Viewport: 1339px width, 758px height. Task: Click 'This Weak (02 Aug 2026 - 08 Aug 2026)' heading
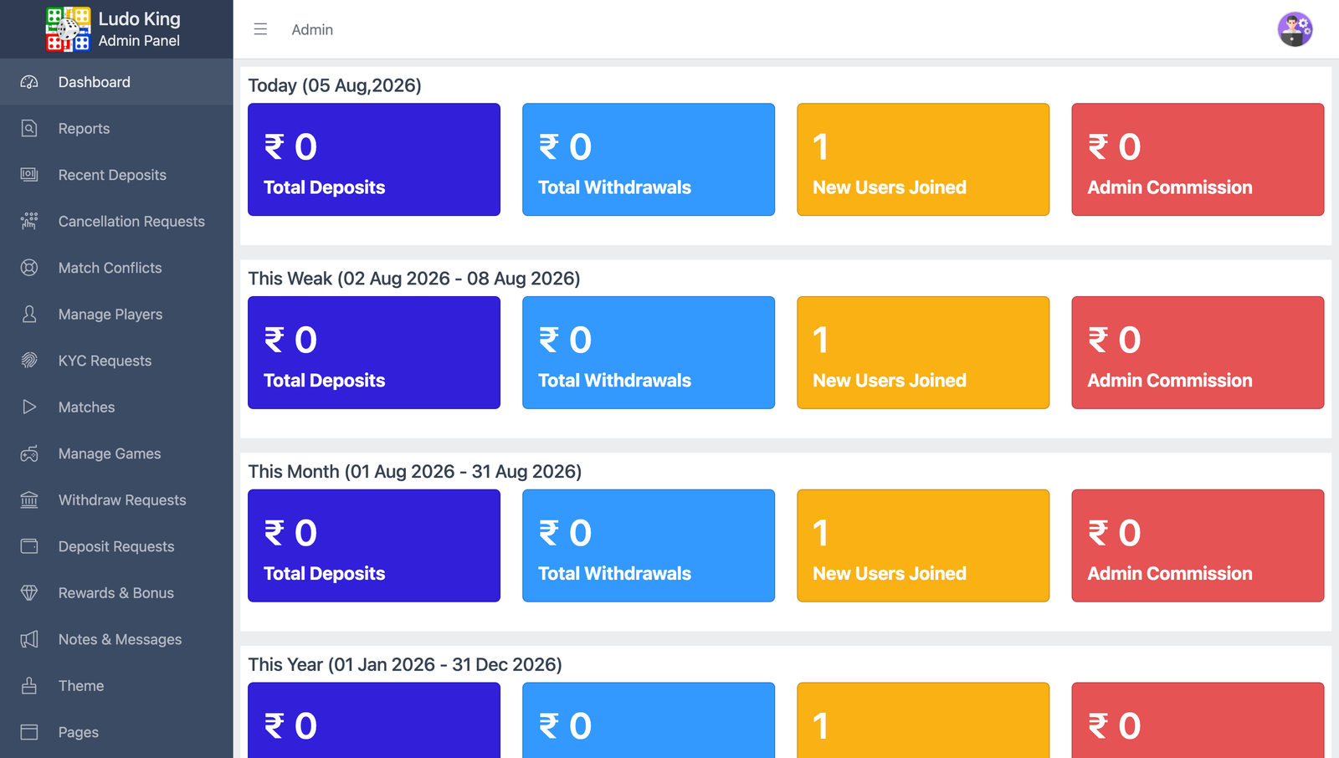coord(414,279)
